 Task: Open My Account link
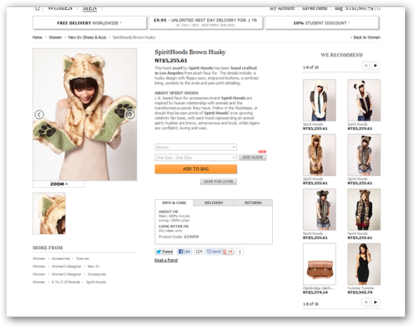click(x=282, y=9)
